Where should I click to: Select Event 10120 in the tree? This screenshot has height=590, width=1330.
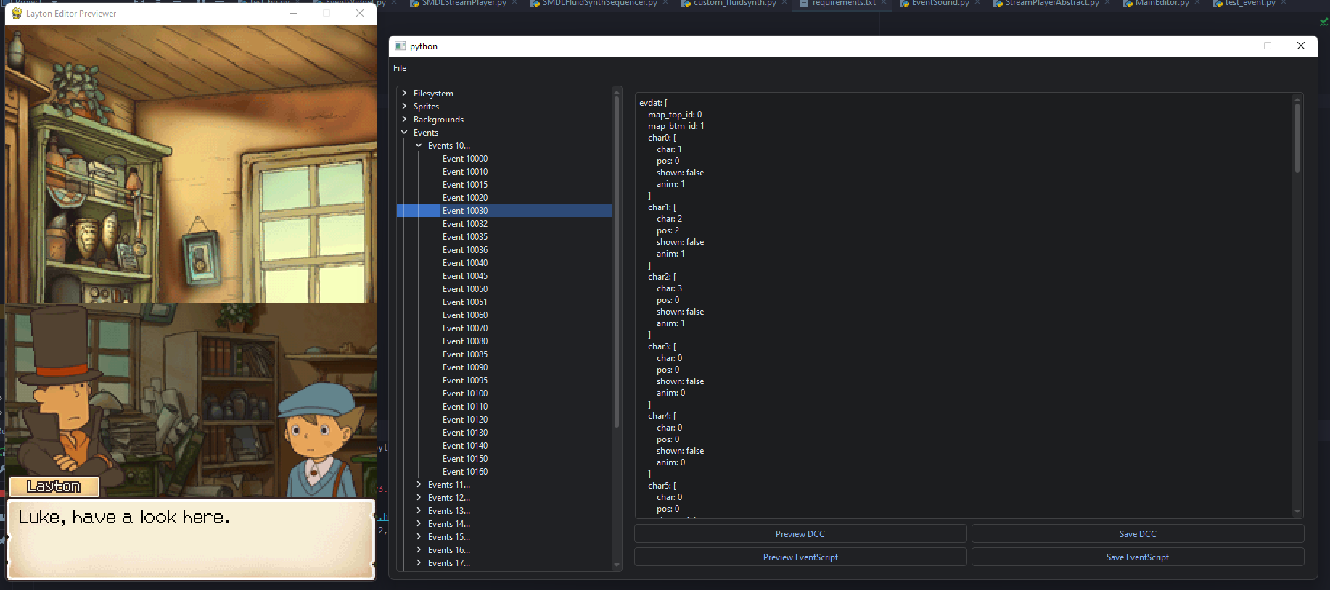465,420
